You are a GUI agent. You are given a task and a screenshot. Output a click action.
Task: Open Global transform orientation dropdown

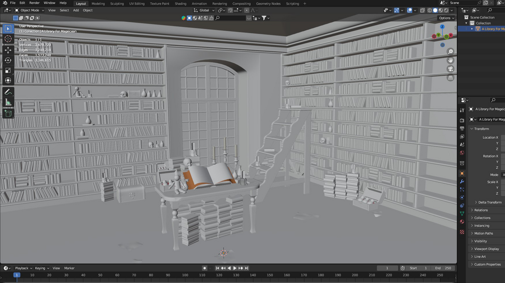click(204, 10)
